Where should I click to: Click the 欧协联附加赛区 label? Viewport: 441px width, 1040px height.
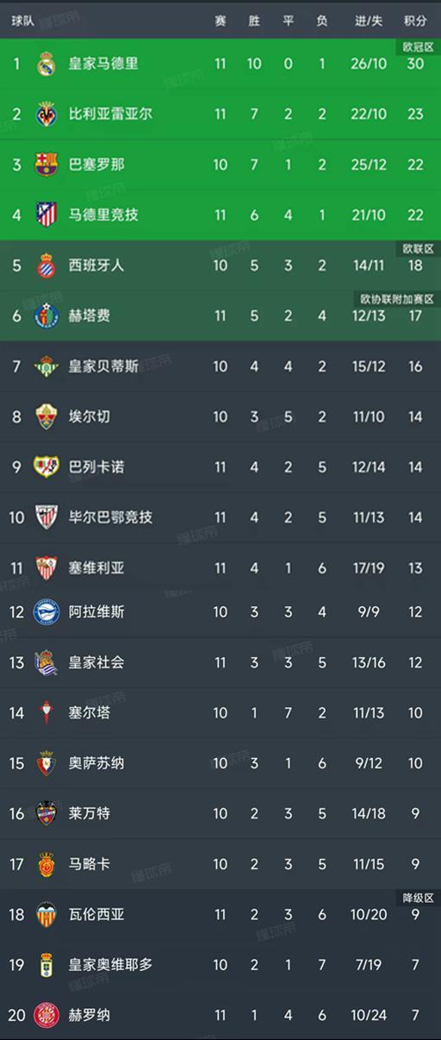tap(396, 299)
